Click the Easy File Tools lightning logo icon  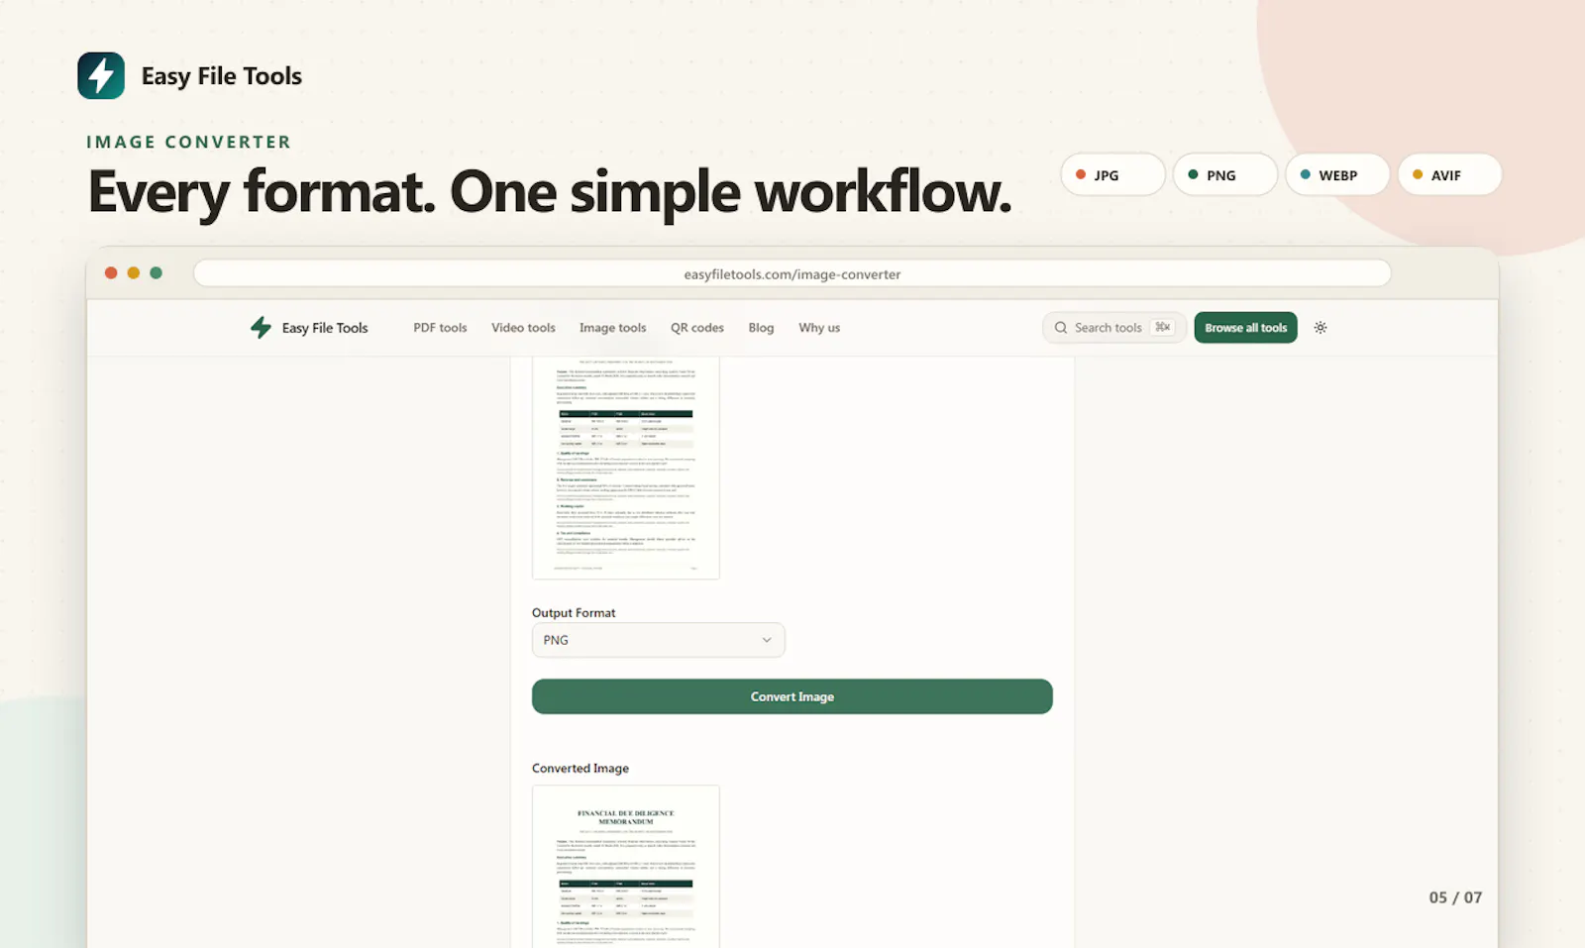[x=101, y=75]
